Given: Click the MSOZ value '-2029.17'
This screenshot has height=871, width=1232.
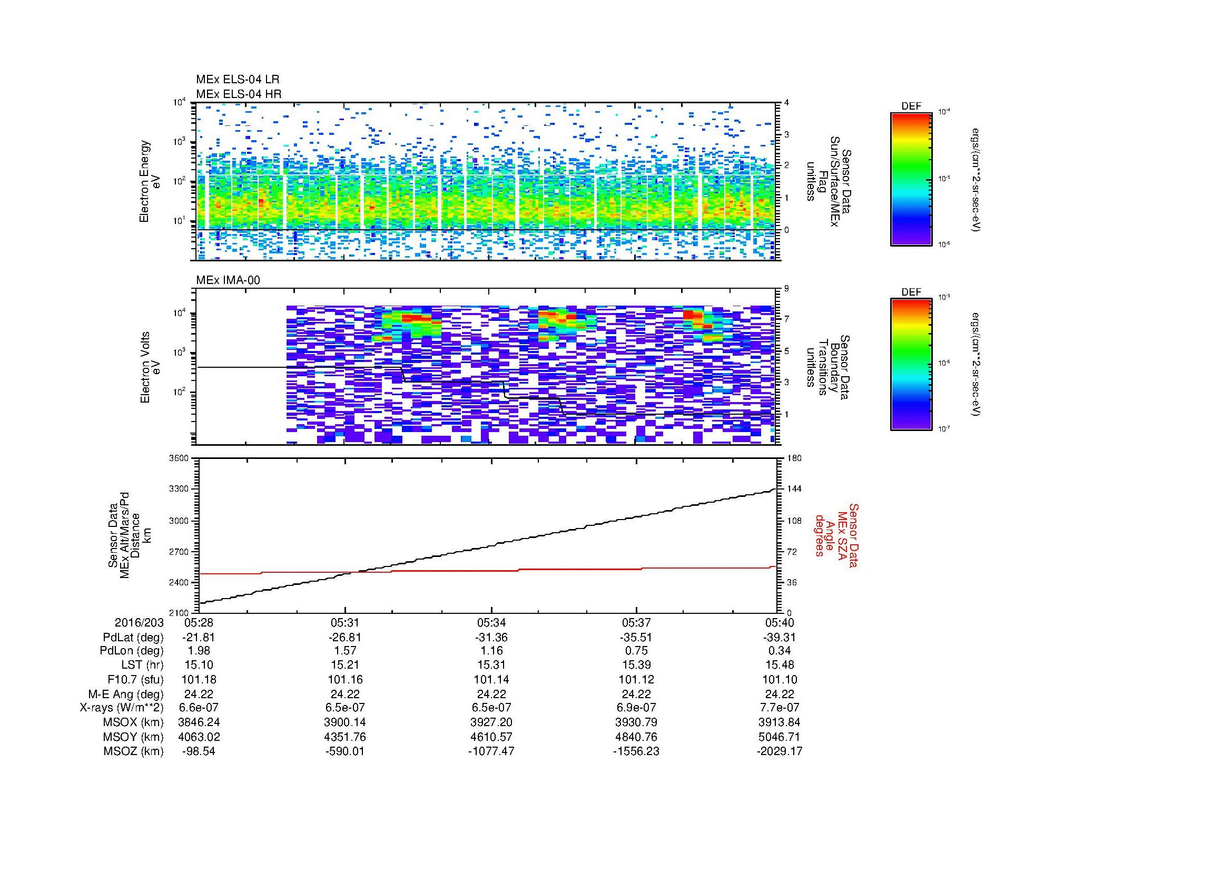Looking at the screenshot, I should click(x=780, y=751).
